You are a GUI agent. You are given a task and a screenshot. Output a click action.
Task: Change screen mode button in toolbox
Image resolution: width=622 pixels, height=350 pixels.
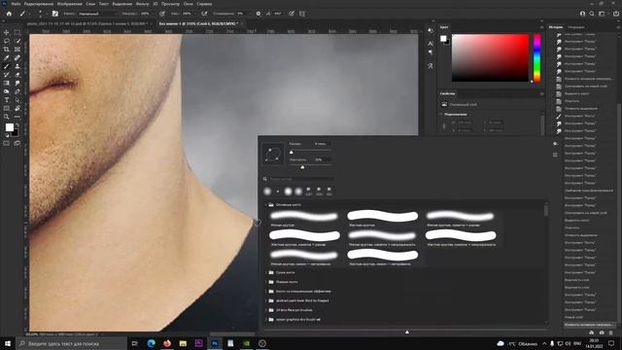(x=17, y=143)
